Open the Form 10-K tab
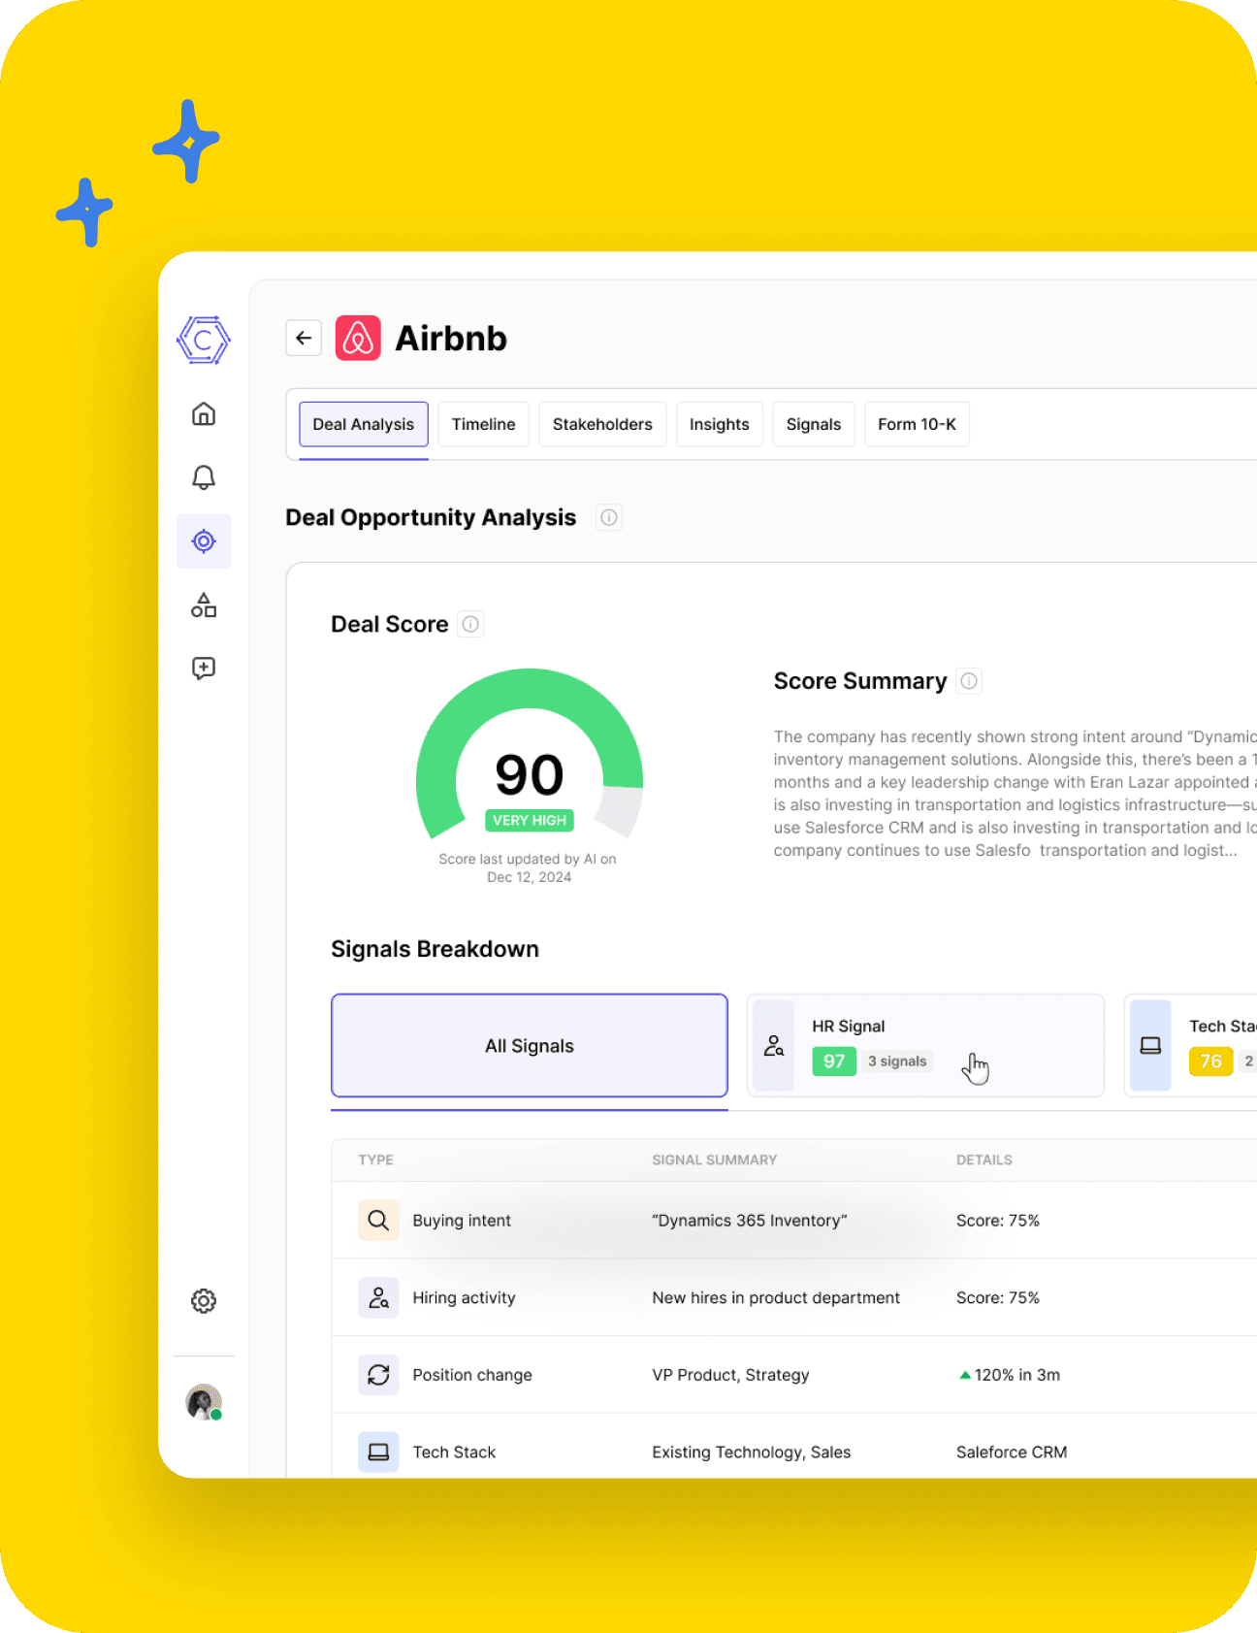The height and width of the screenshot is (1633, 1257). point(917,424)
